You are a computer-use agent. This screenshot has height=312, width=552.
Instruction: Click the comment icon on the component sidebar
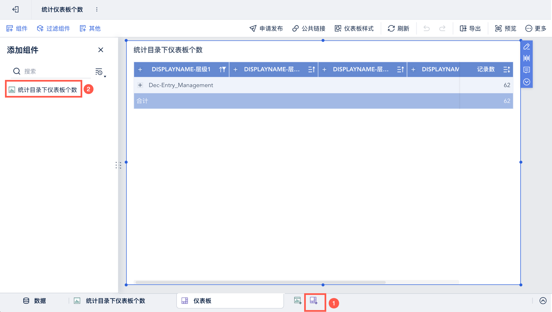pos(527,70)
